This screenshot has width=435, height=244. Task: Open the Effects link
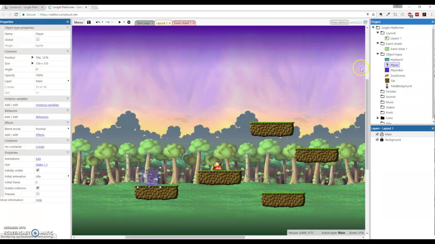40,135
